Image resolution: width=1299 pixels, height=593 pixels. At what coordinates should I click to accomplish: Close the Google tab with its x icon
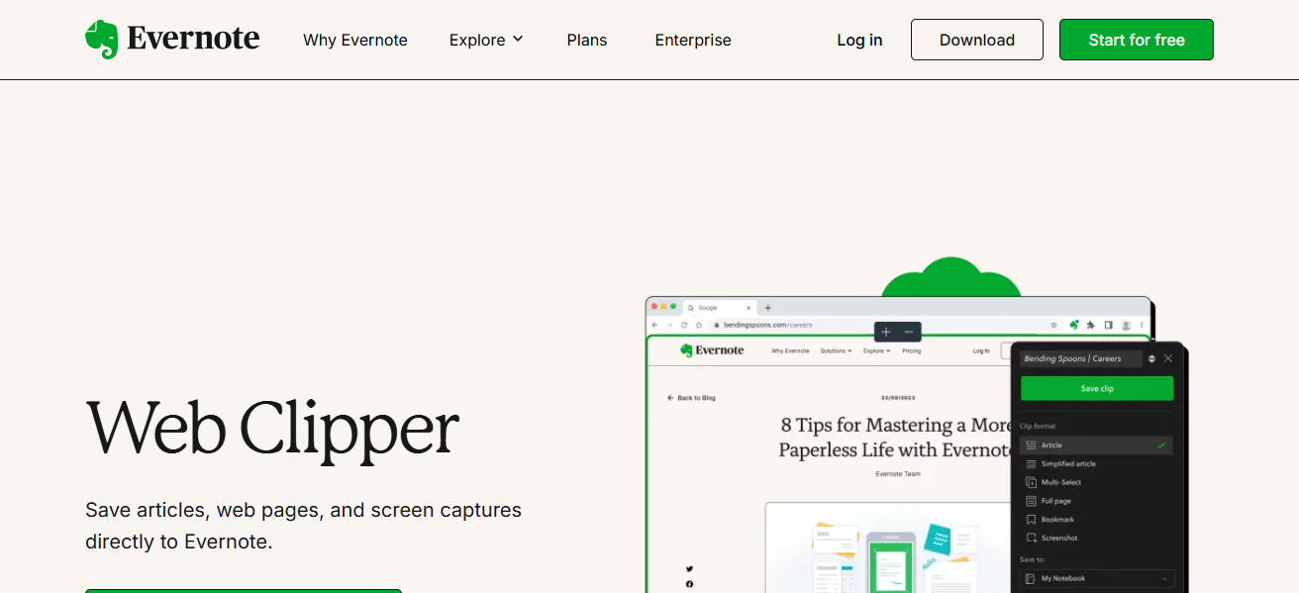pos(749,308)
